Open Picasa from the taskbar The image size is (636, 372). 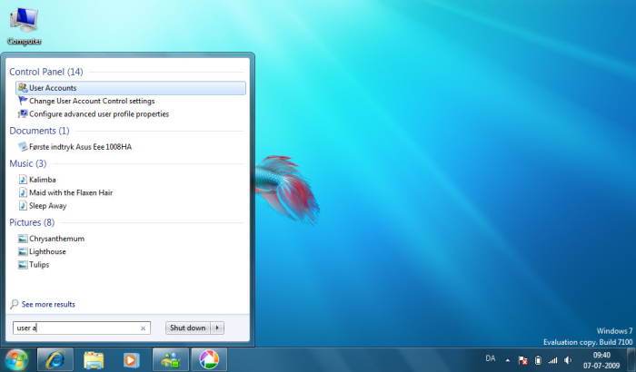coord(209,359)
